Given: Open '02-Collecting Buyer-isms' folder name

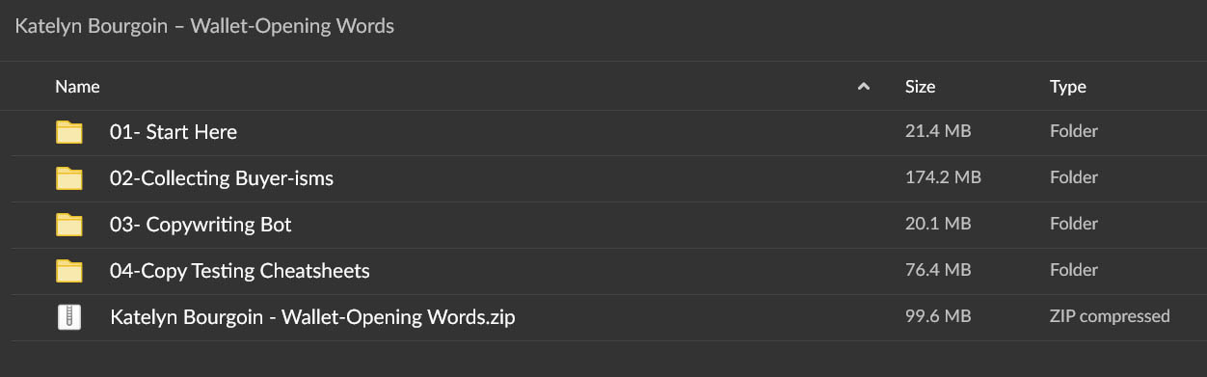Looking at the screenshot, I should 222,178.
